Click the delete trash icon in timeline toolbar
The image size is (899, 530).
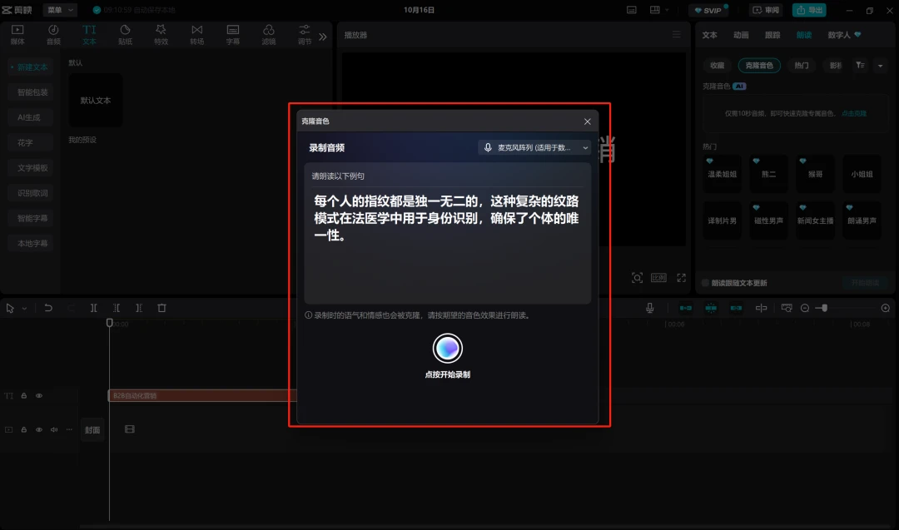(161, 308)
